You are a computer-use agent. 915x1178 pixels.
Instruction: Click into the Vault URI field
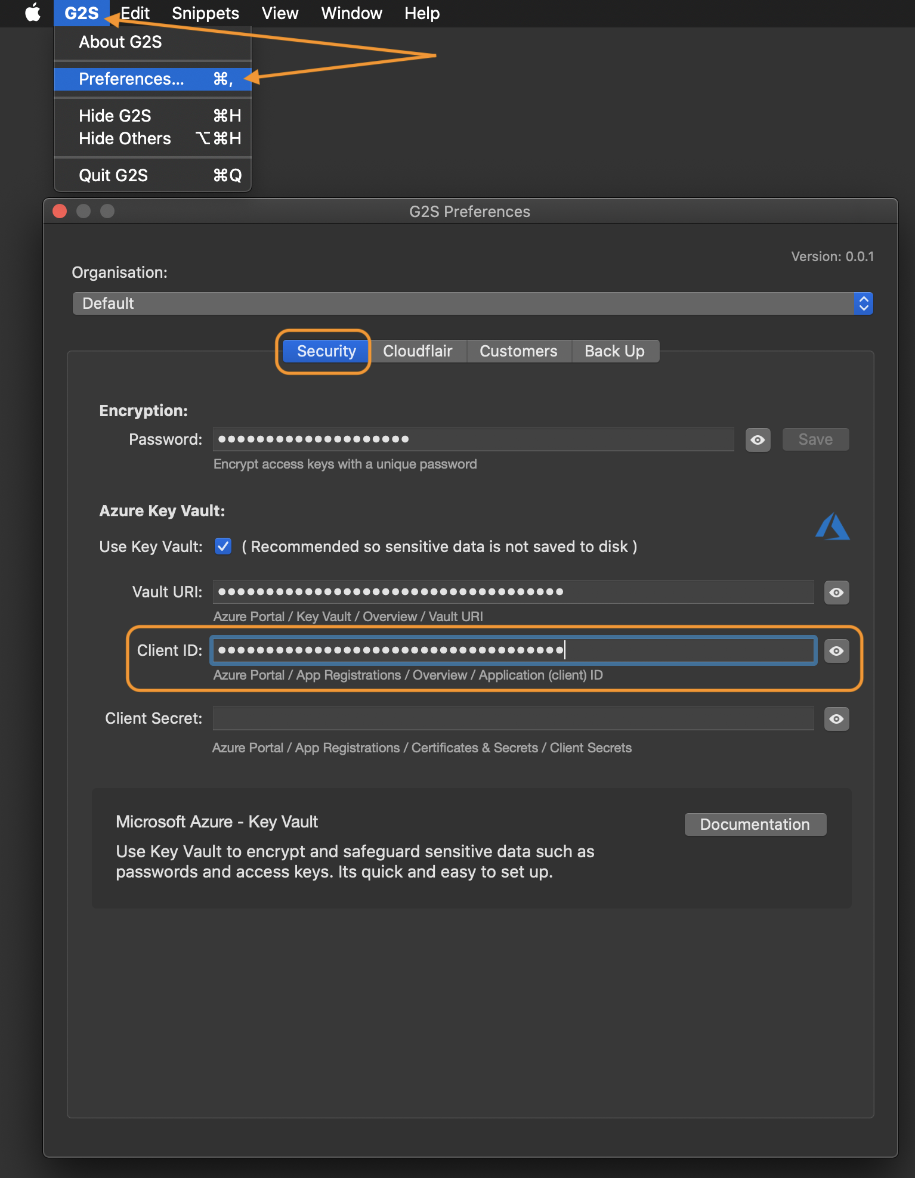pyautogui.click(x=514, y=592)
